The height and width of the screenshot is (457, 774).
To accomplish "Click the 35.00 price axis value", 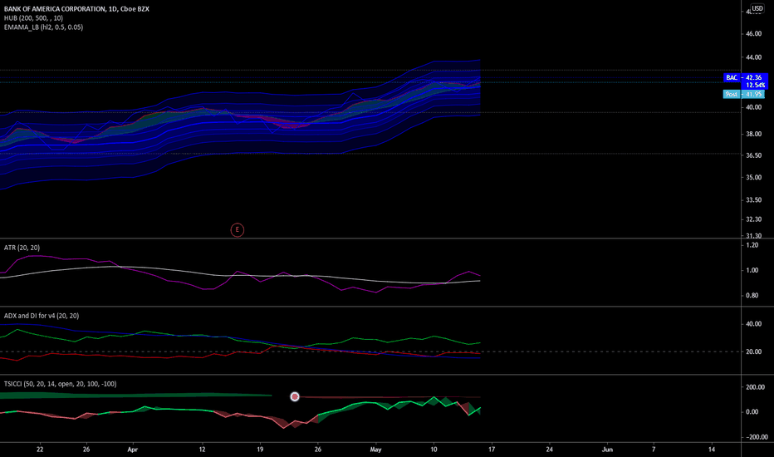I will coord(754,177).
